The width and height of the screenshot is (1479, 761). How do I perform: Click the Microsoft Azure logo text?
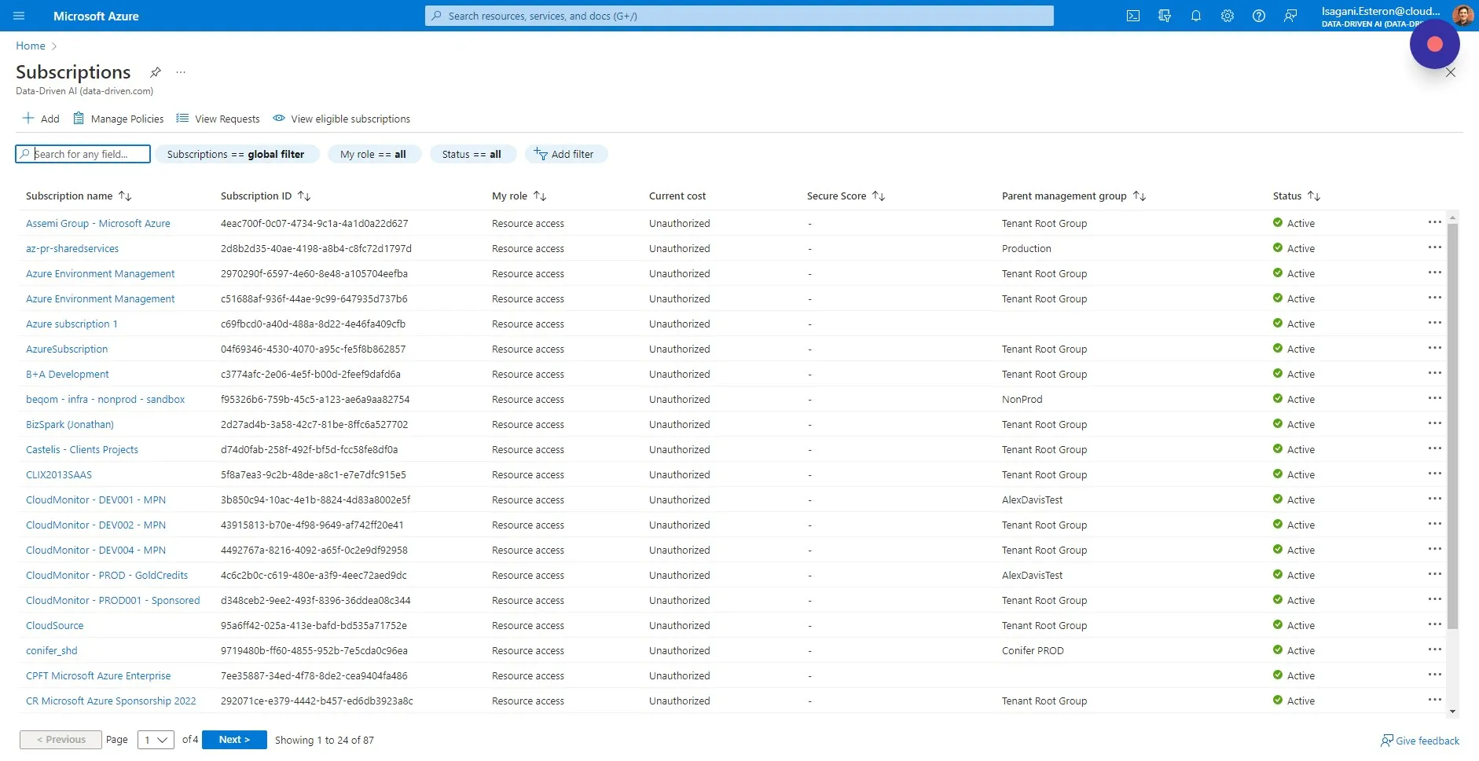[96, 16]
